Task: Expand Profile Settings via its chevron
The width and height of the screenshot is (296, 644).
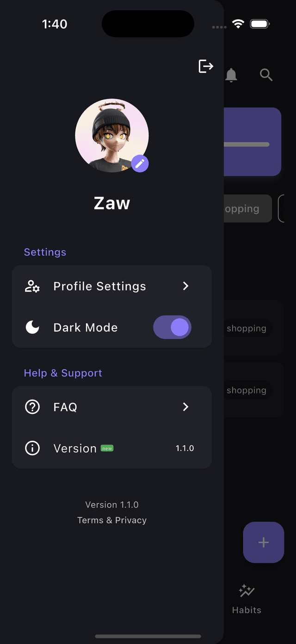Action: (185, 286)
